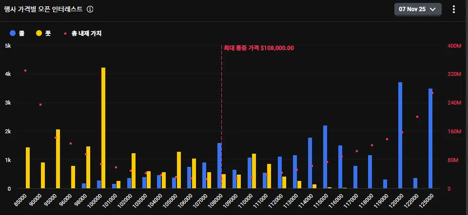The width and height of the screenshot is (468, 215).
Task: Select the blue call bar at 108000
Action: click(x=219, y=165)
